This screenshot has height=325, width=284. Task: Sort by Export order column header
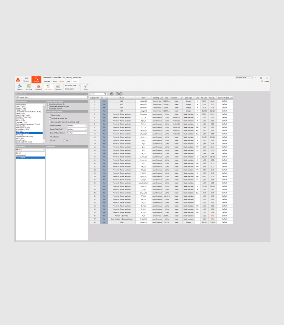coord(94,98)
